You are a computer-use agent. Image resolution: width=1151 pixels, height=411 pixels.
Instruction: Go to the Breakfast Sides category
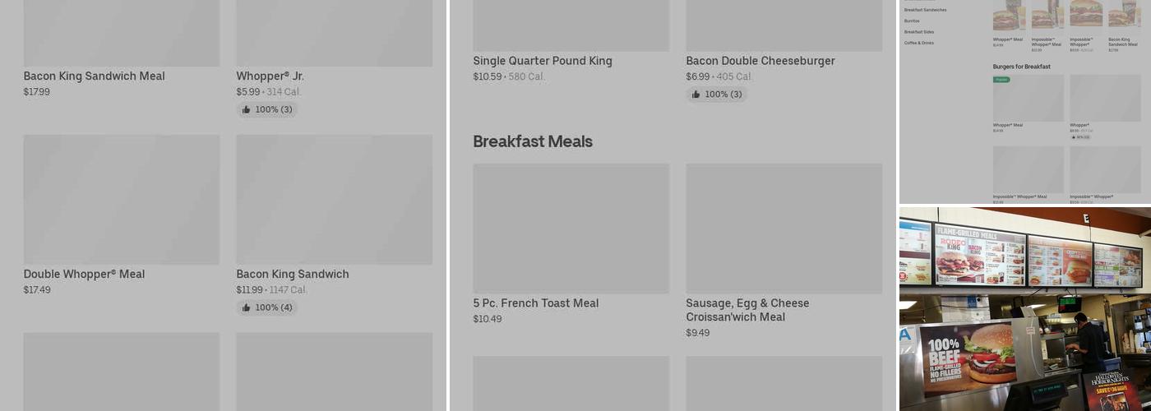[919, 32]
